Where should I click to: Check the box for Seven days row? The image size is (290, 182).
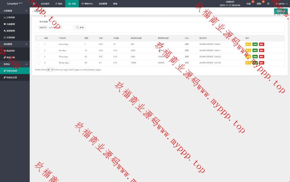pyautogui.click(x=39, y=44)
